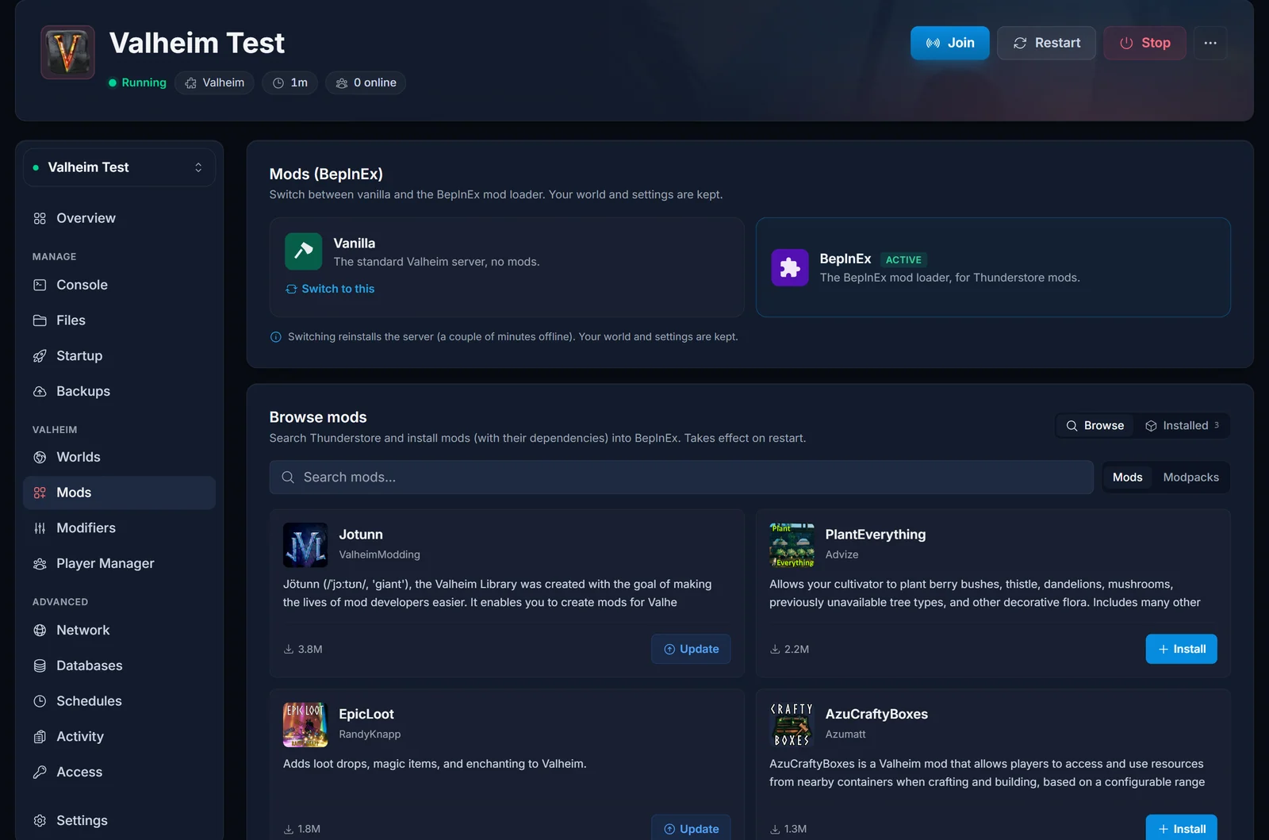Click the uptime clock icon
Screen dimensions: 1269x840
(x=278, y=82)
